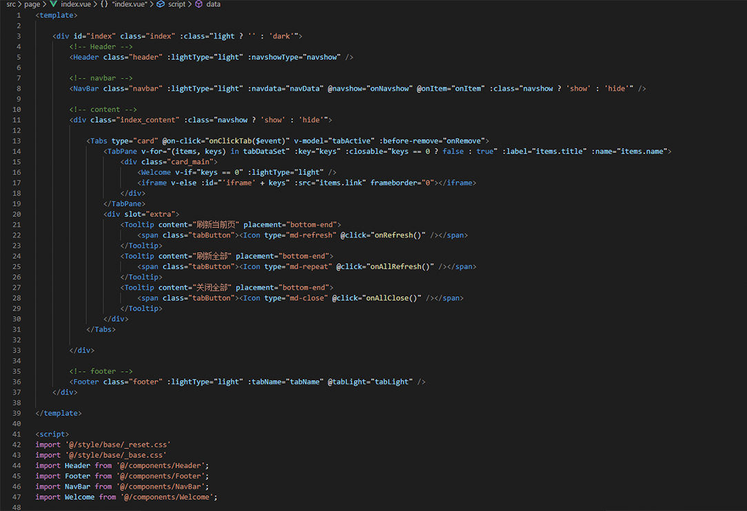Viewport: 747px width, 511px height.
Task: Select the data breadcrumb item
Action: pos(214,4)
